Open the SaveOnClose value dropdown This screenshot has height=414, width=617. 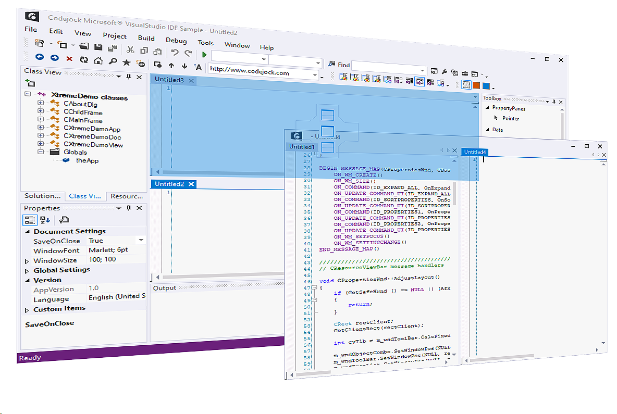tap(141, 240)
